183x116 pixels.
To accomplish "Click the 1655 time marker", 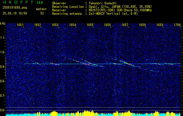I will (x=90, y=25).
